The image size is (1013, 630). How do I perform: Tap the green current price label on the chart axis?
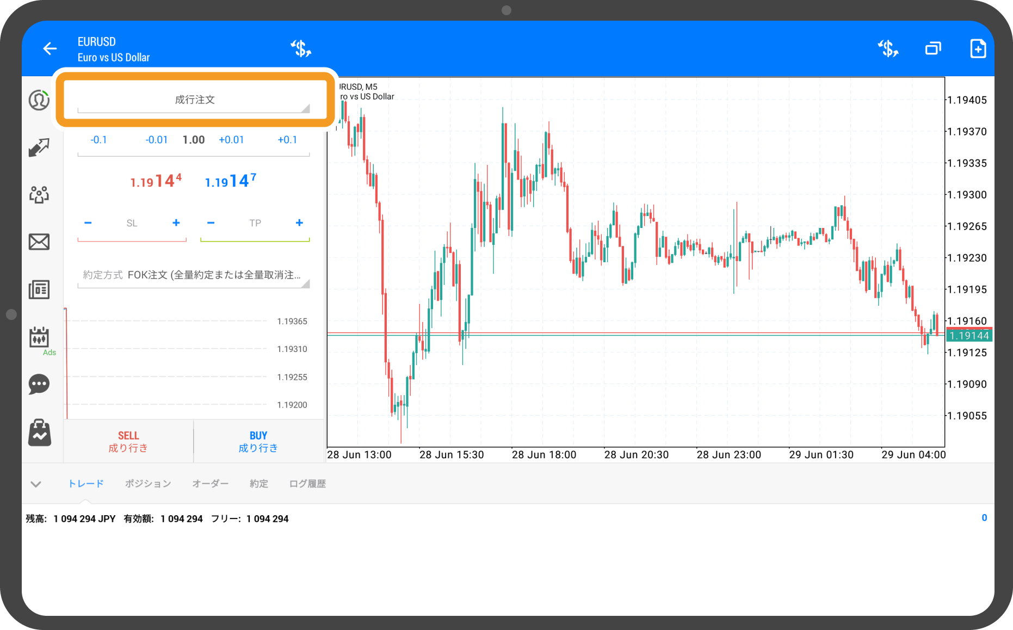(969, 336)
